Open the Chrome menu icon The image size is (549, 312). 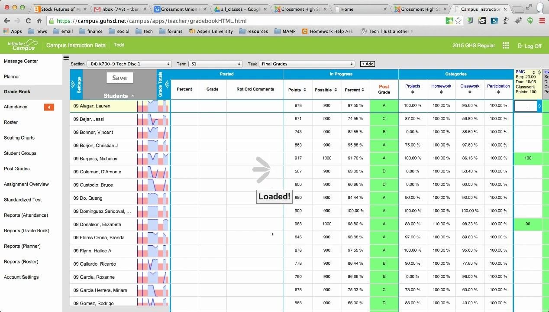click(542, 21)
